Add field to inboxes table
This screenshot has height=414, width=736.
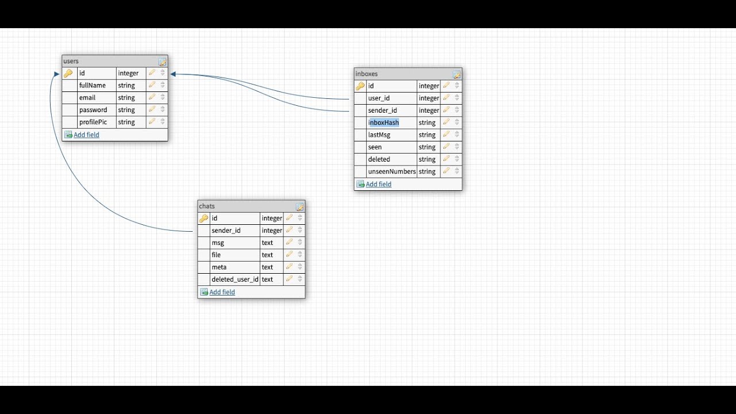378,184
